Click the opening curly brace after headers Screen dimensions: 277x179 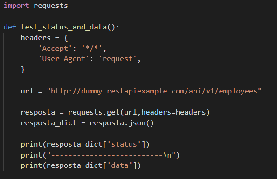[66, 38]
